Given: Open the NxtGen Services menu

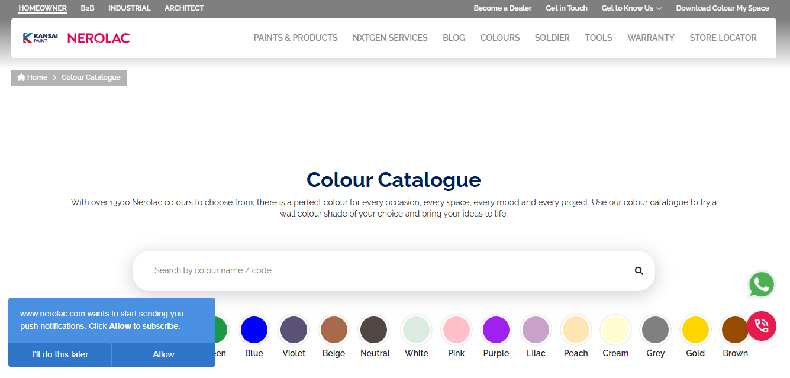Looking at the screenshot, I should tap(390, 38).
